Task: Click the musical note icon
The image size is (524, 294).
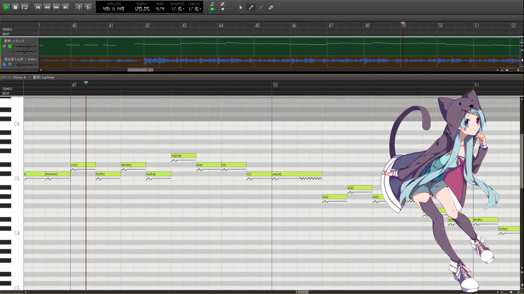Action: (x=212, y=4)
